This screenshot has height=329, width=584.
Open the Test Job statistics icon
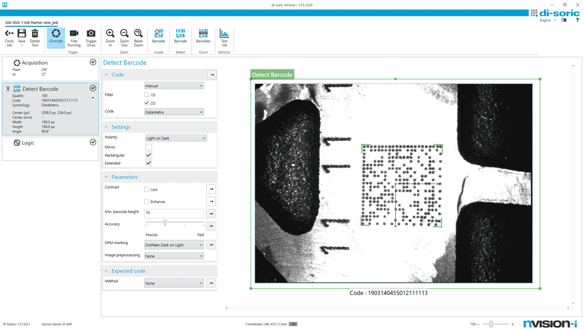point(224,34)
